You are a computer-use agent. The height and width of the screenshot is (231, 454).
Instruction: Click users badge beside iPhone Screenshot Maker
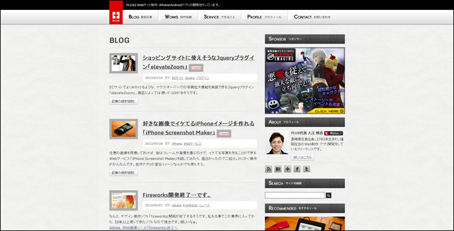[224, 134]
